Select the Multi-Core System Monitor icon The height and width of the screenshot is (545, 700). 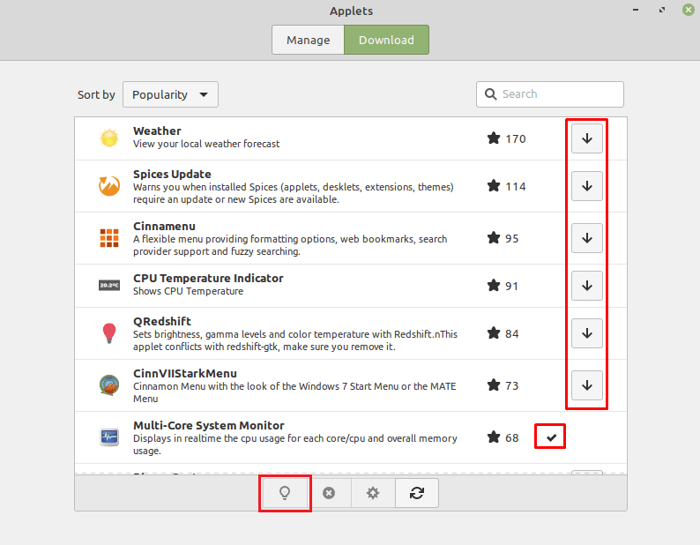click(109, 437)
